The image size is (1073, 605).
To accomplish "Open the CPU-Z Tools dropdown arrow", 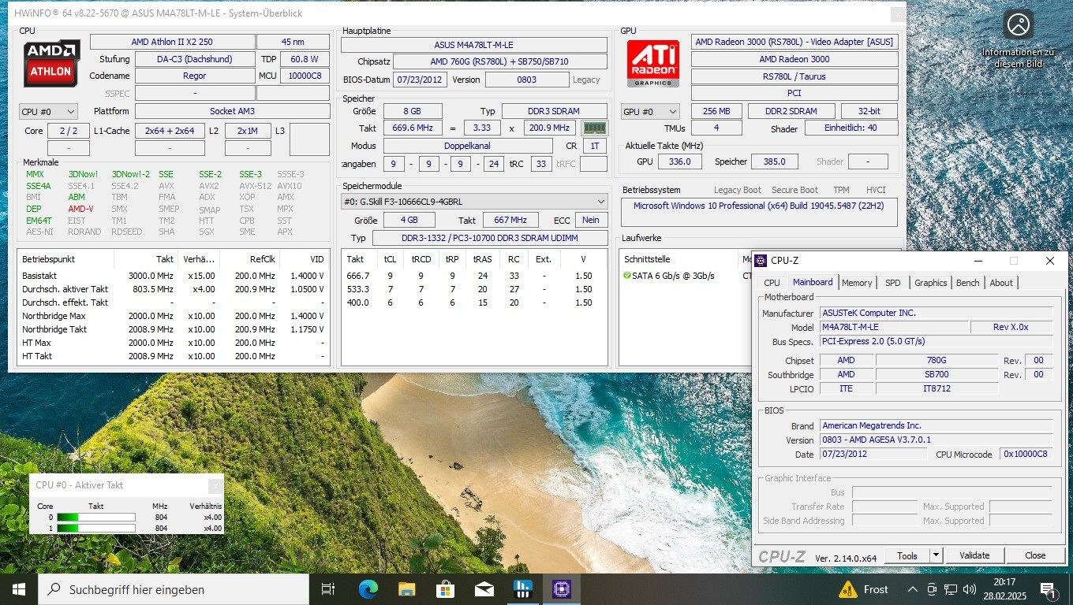I will 936,555.
